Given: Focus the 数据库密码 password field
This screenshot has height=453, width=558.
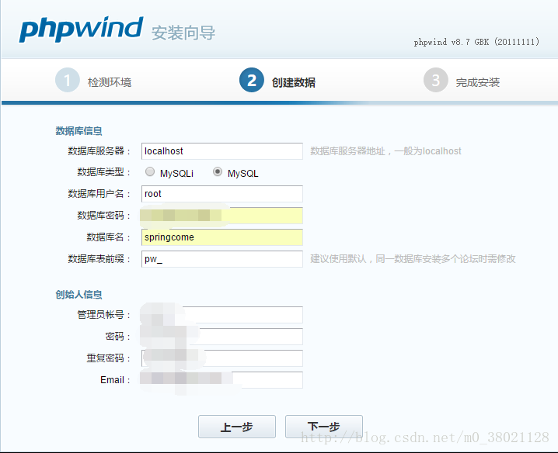Looking at the screenshot, I should point(222,216).
